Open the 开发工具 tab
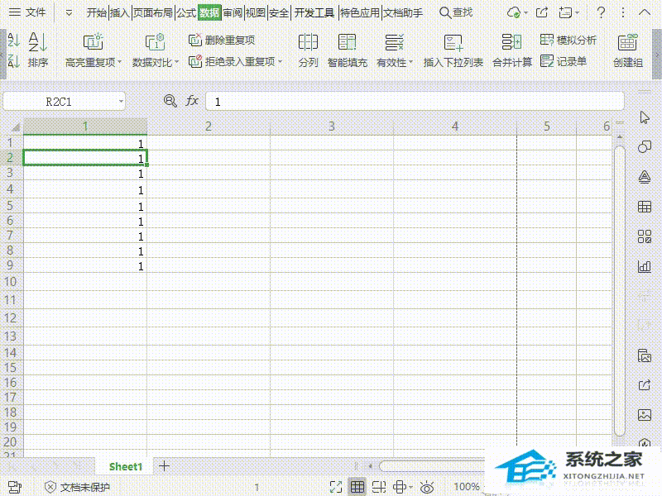 tap(314, 12)
